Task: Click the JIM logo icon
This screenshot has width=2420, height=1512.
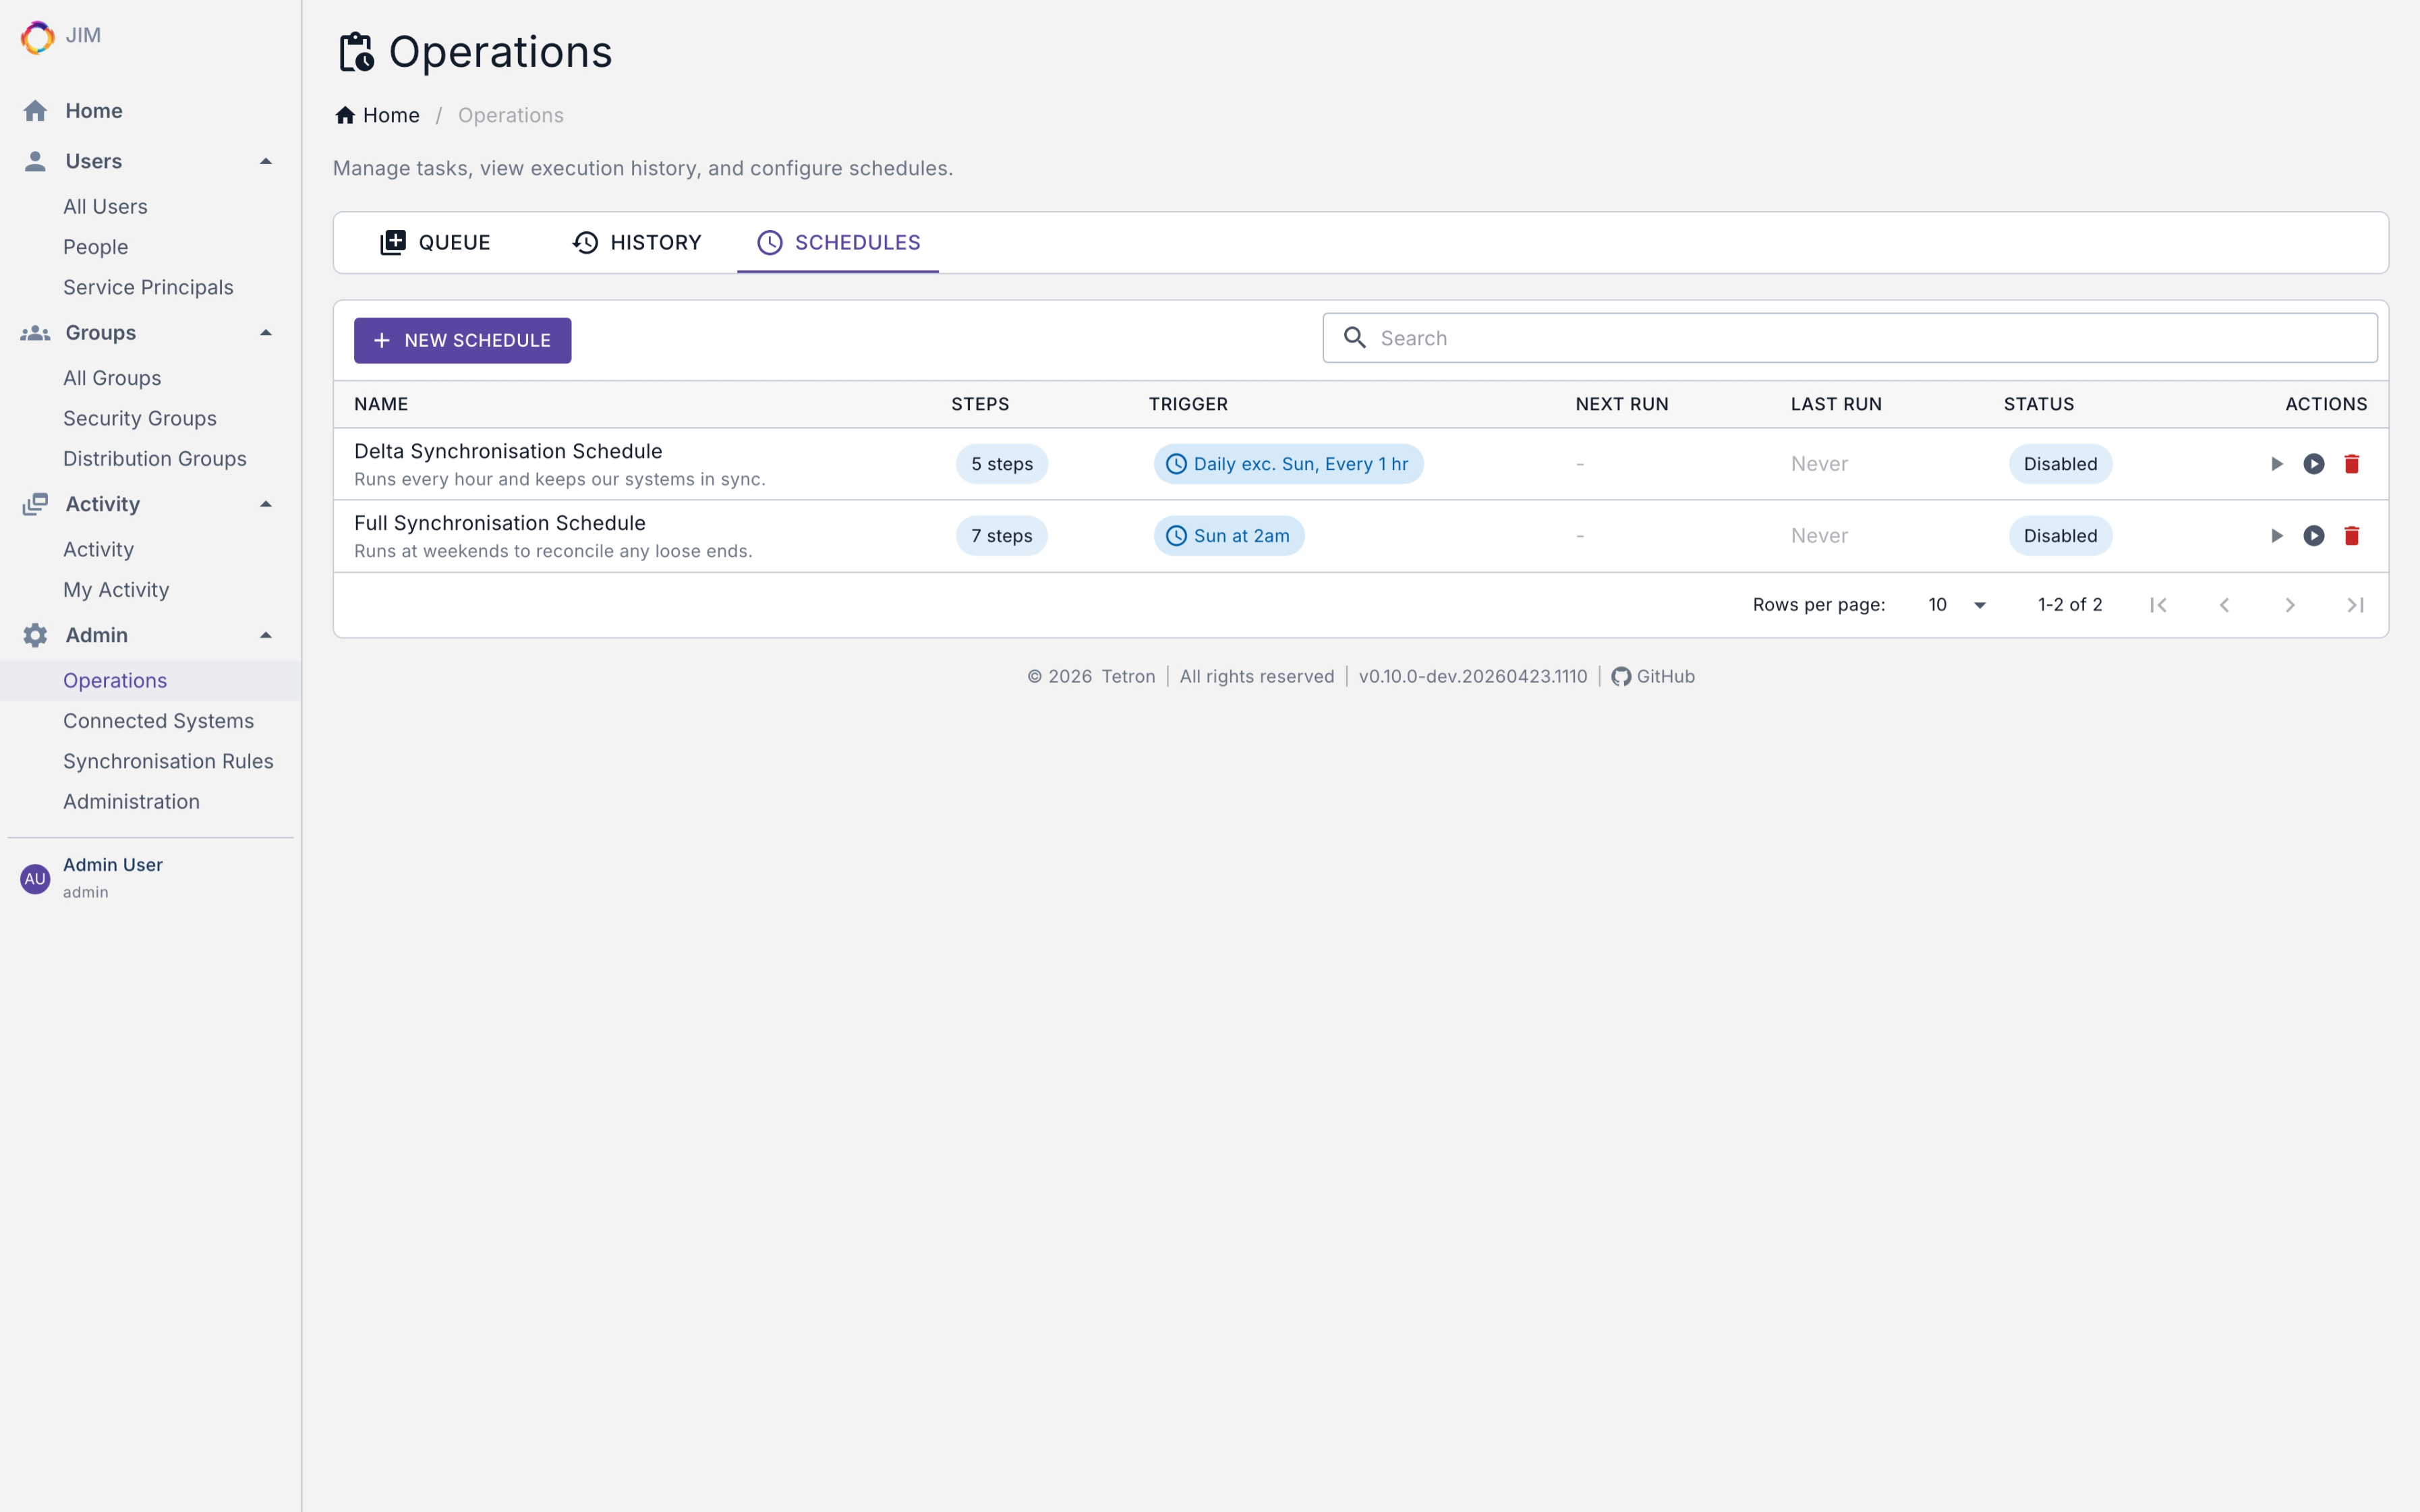Action: [37, 37]
